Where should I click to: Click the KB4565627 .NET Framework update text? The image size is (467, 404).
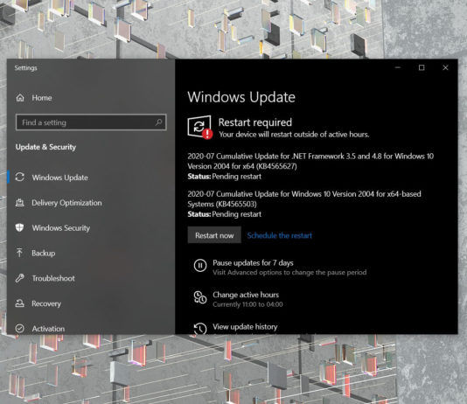[310, 161]
